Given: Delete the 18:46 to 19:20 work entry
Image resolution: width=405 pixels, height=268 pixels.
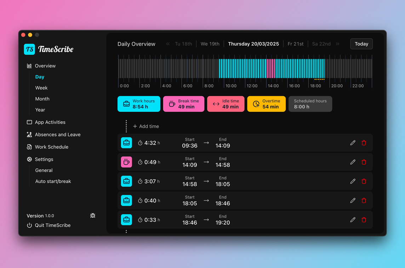Looking at the screenshot, I should 364,220.
